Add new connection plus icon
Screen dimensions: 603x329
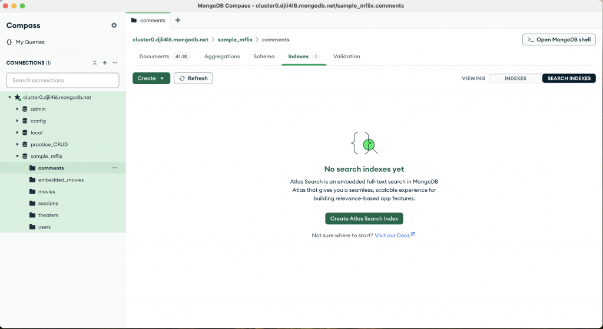[x=105, y=62]
